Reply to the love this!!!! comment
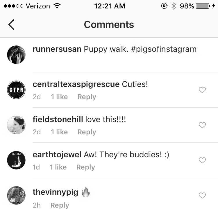218x214 pixels. (87, 132)
